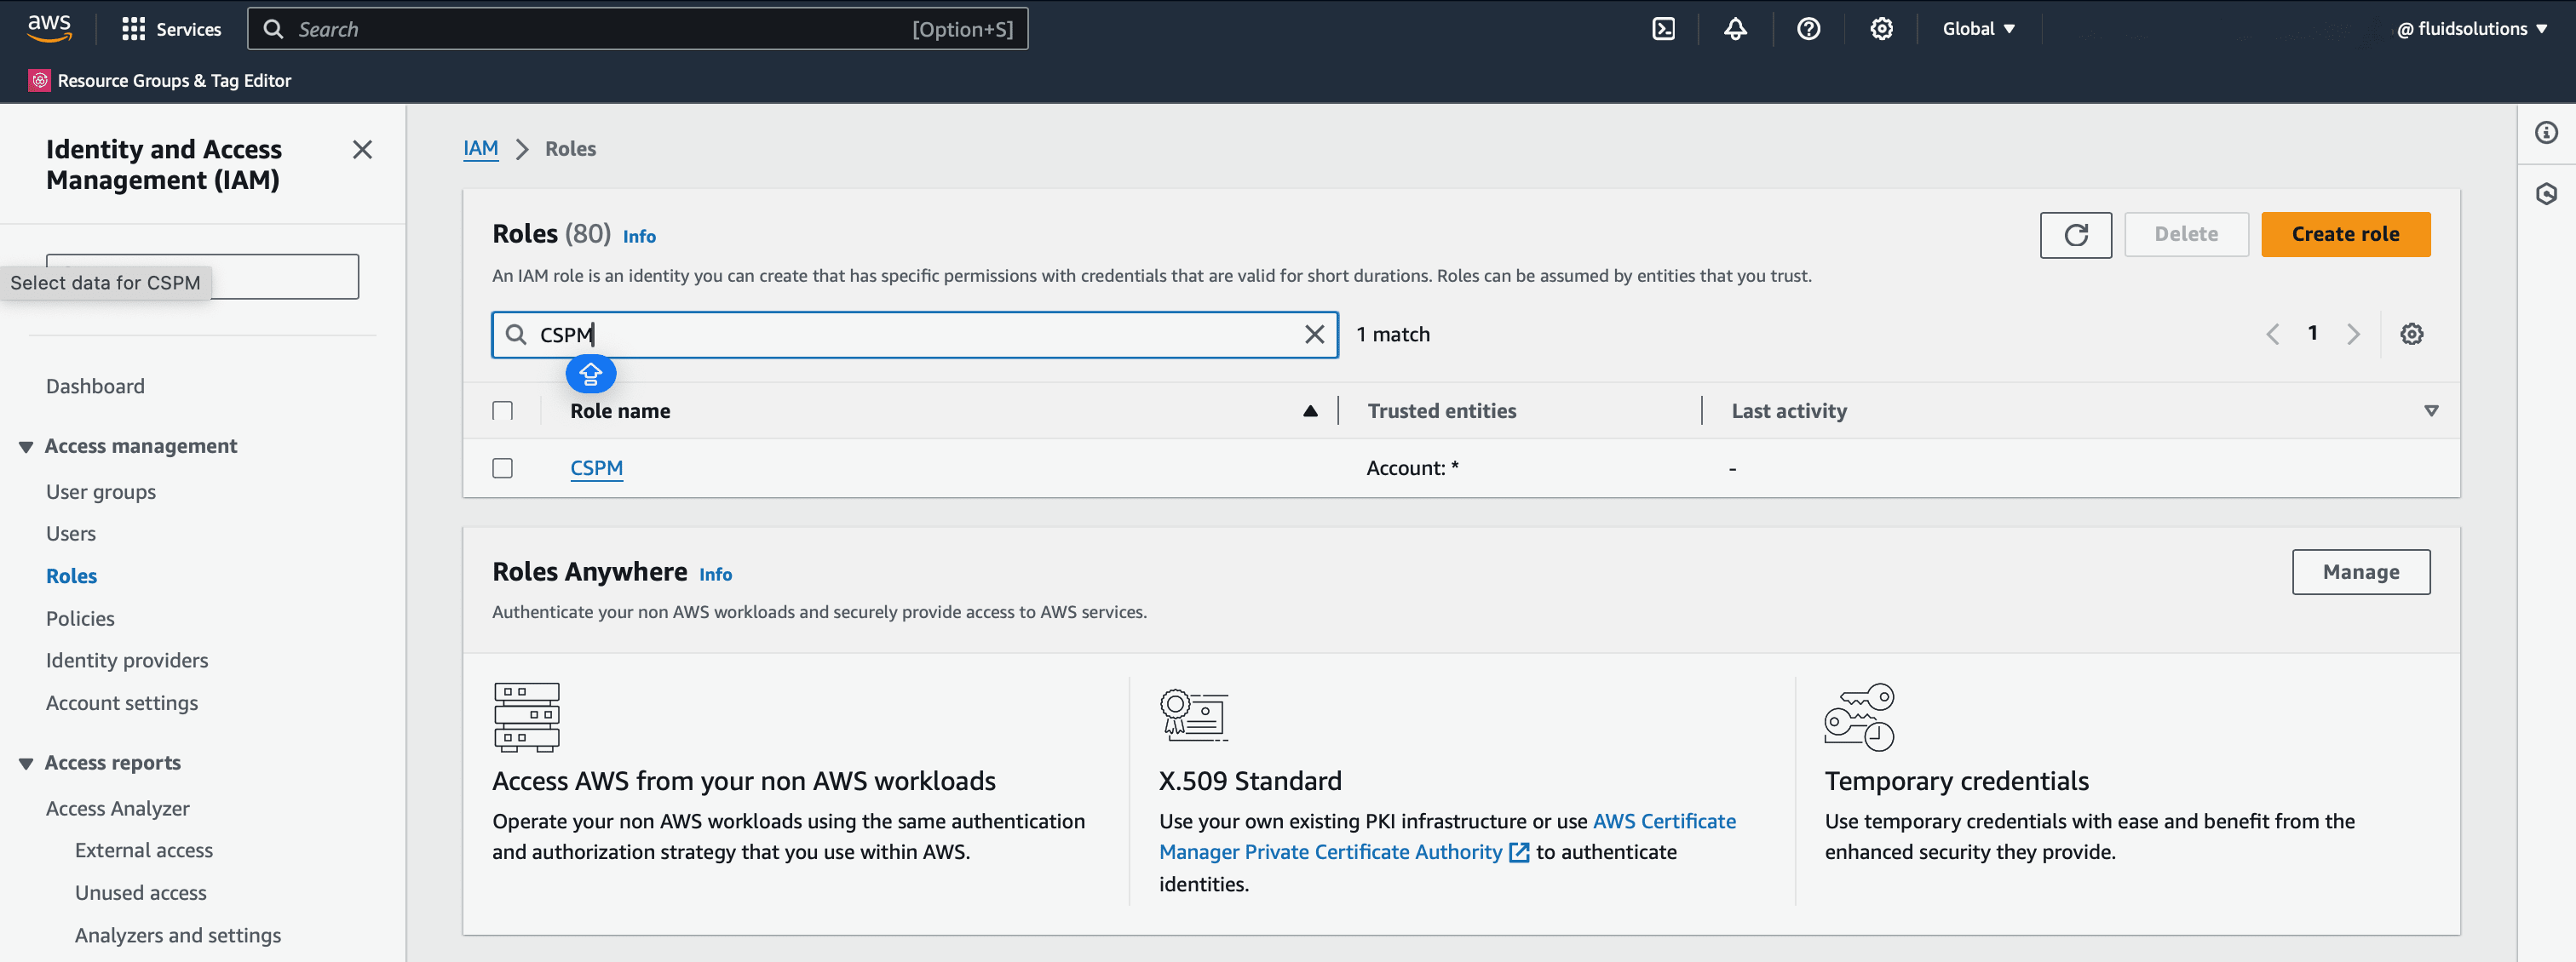Open the help question mark menu
Screen dimensions: 2576x962
pos(1808,29)
